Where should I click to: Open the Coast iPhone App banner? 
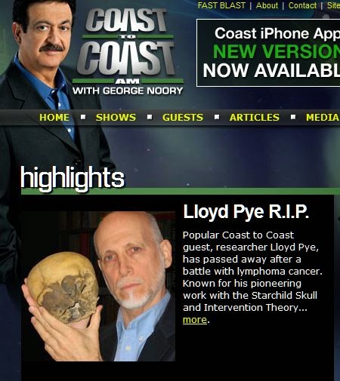click(268, 53)
